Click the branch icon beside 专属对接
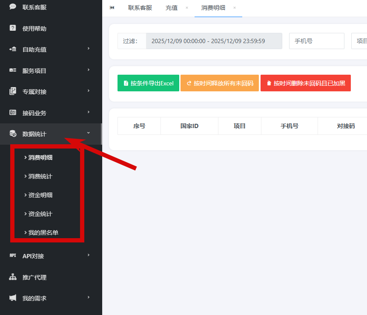The width and height of the screenshot is (367, 315). click(13, 91)
